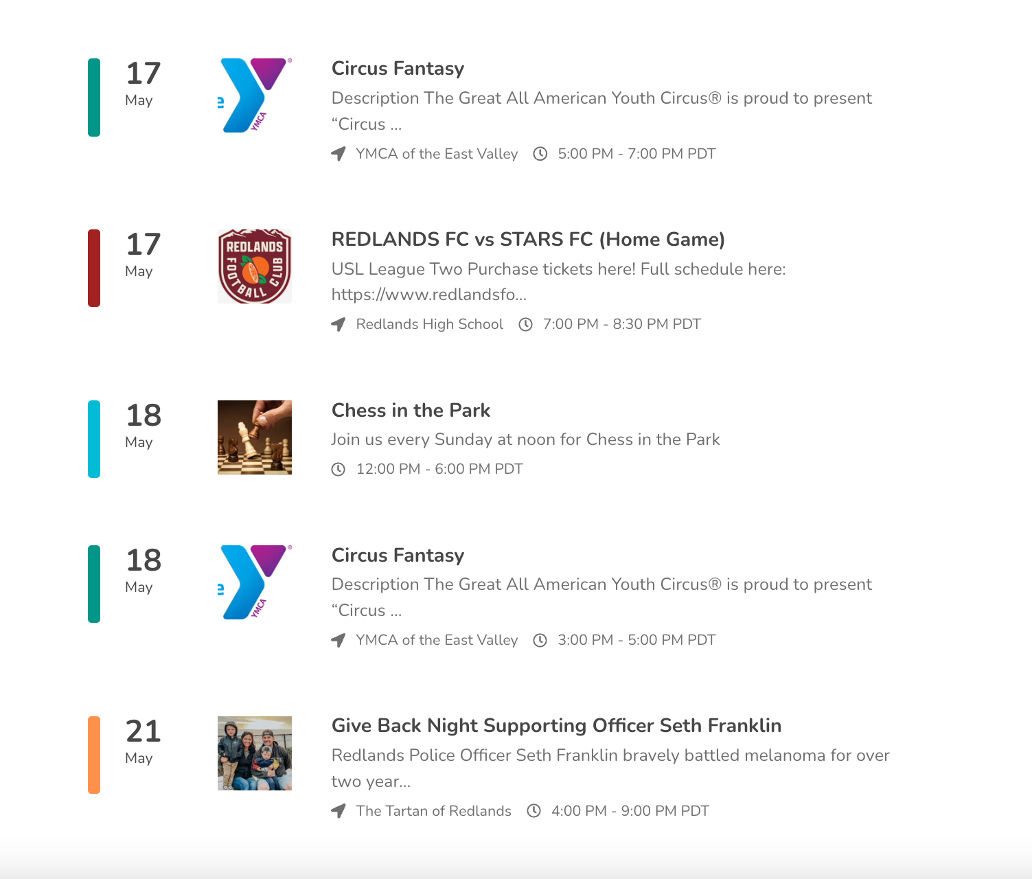Screen dimensions: 1032x879
Task: Click clock icon next to 12:00 PM - 6:00 PM PDT
Action: pos(338,469)
